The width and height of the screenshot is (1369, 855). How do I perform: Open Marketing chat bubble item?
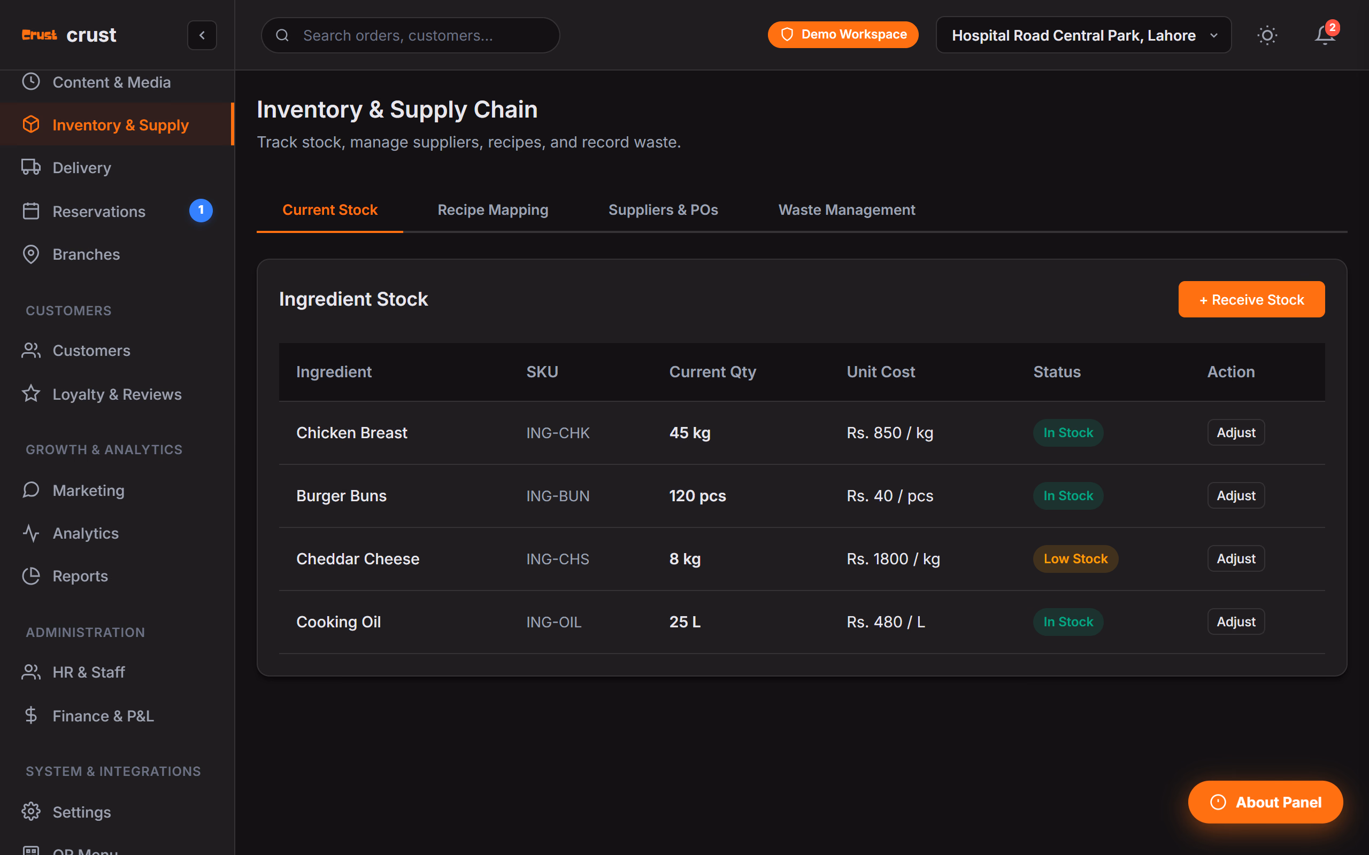point(117,490)
